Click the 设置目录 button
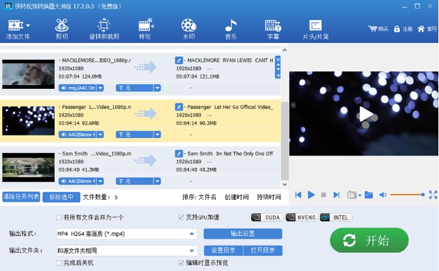The width and height of the screenshot is (439, 271). [224, 250]
